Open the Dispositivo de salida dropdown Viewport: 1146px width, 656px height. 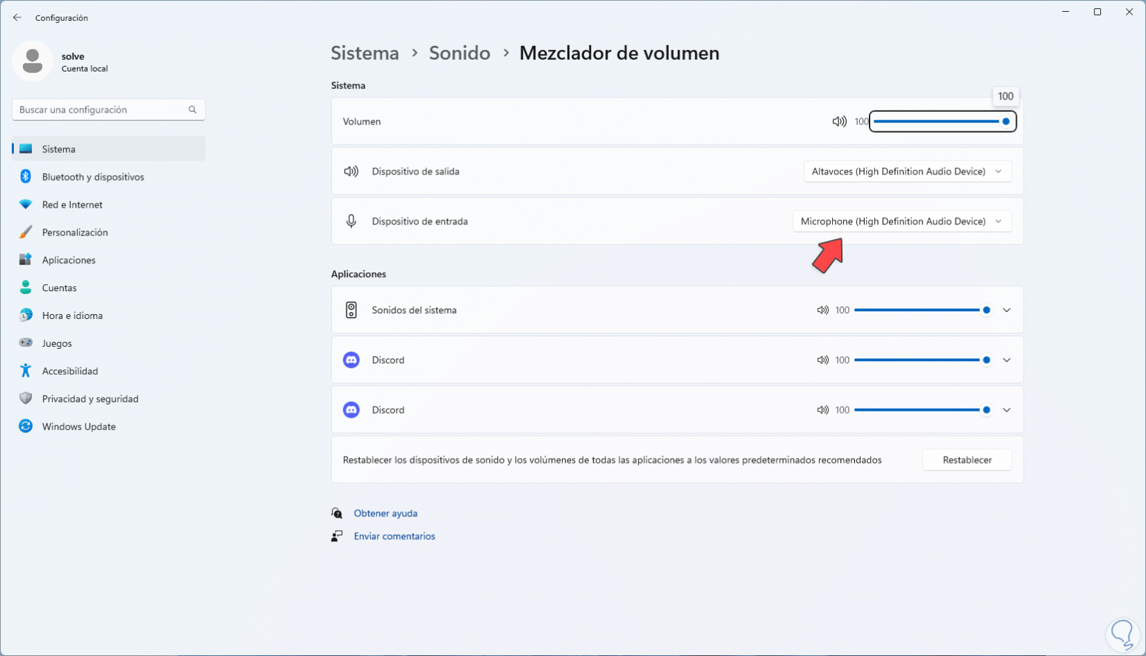[907, 172]
